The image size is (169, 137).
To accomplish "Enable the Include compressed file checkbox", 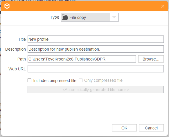I will click(29, 81).
